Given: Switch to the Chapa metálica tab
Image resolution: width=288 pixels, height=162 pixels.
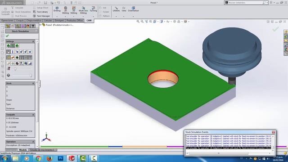Looking at the screenshot, I should [34, 20].
